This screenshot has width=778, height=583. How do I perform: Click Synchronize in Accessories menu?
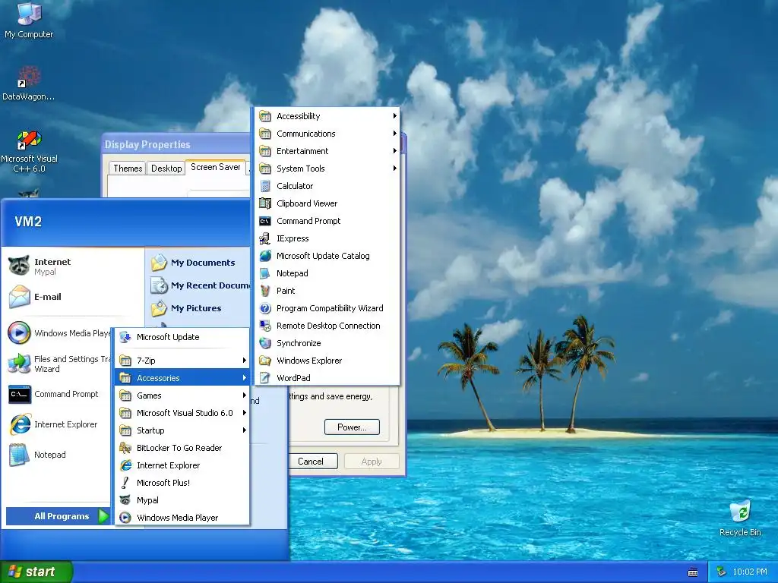tap(327, 343)
